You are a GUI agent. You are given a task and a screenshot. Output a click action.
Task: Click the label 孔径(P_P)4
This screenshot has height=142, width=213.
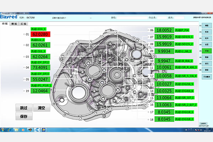pos(182,30)
